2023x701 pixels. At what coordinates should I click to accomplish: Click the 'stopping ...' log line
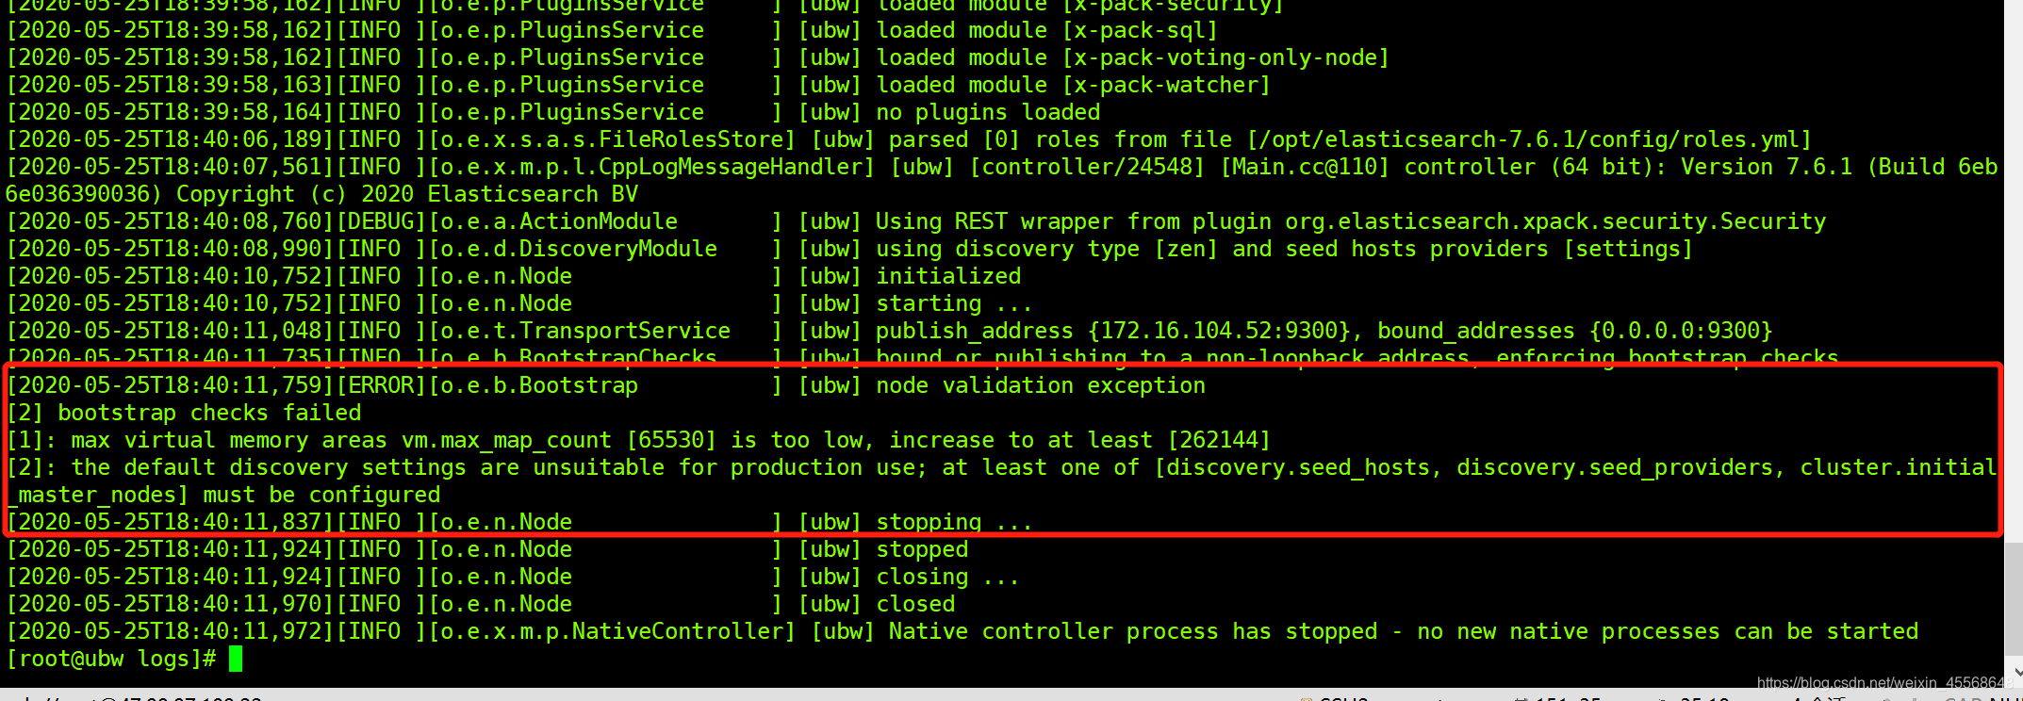(519, 522)
